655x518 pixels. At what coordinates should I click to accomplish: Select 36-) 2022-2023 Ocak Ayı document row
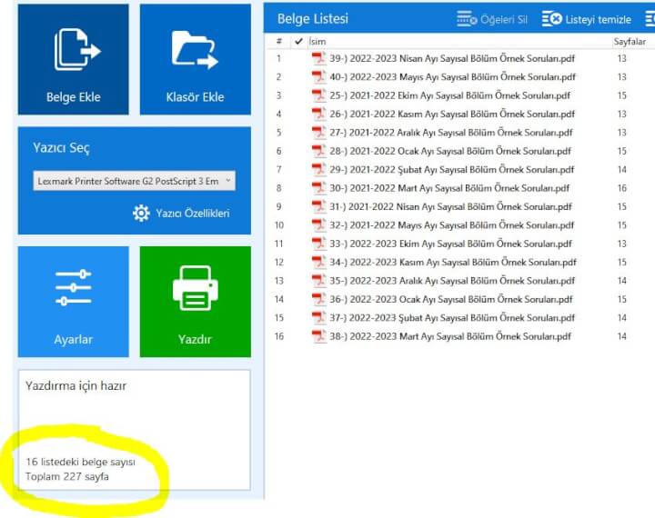[x=458, y=299]
